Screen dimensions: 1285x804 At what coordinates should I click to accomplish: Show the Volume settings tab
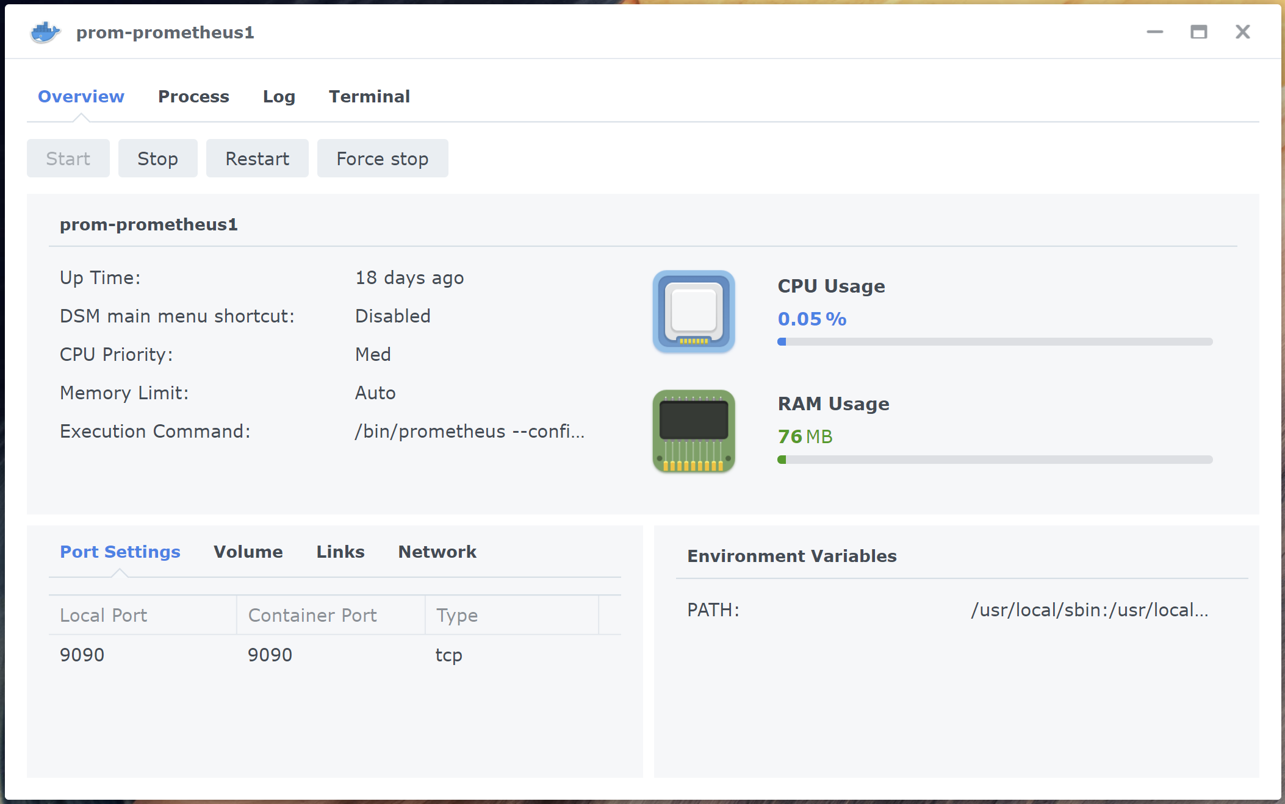point(248,552)
